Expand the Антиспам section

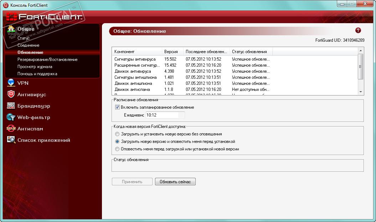click(30, 129)
